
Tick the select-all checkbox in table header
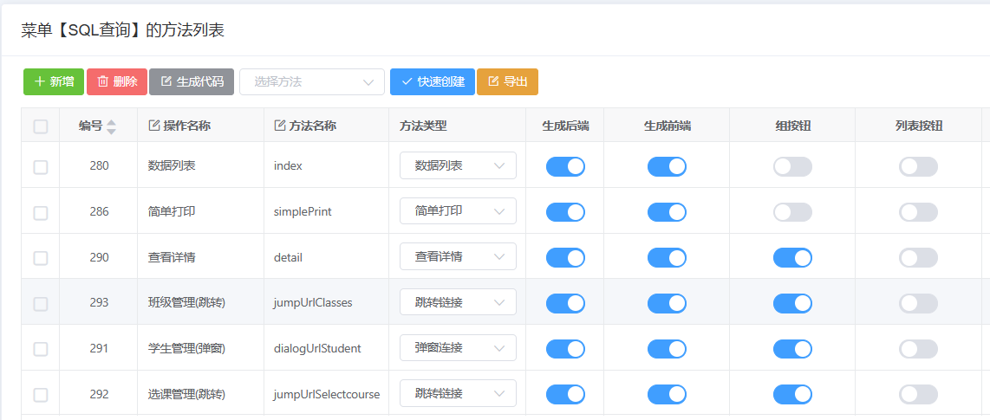coord(41,126)
